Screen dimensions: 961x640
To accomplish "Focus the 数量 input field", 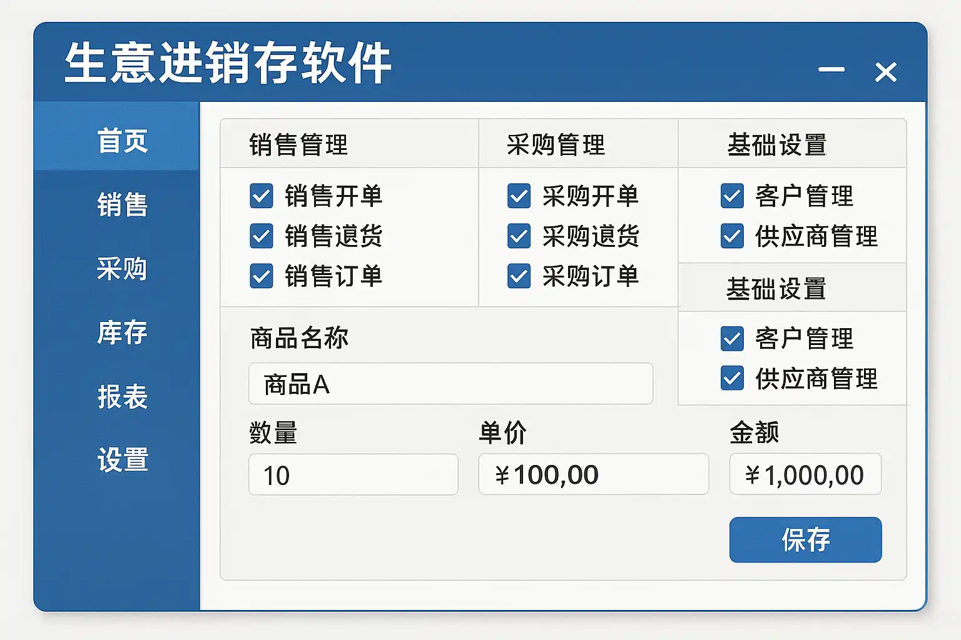I will click(x=353, y=475).
